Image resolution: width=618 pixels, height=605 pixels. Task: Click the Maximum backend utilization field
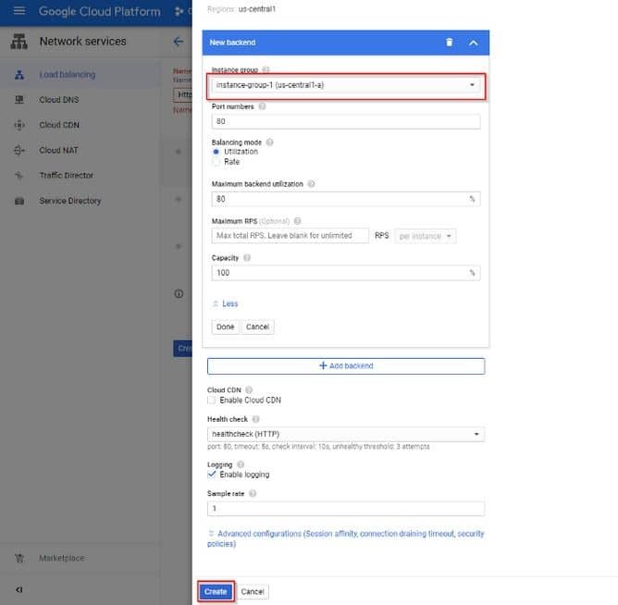tap(346, 199)
